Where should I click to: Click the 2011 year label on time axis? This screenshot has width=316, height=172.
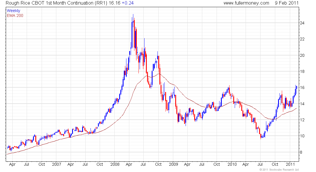290,164
